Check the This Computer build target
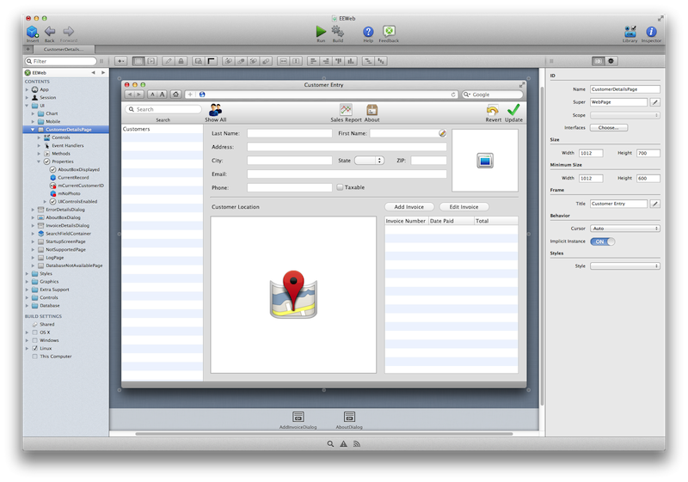The image size is (688, 482). pyautogui.click(x=34, y=357)
